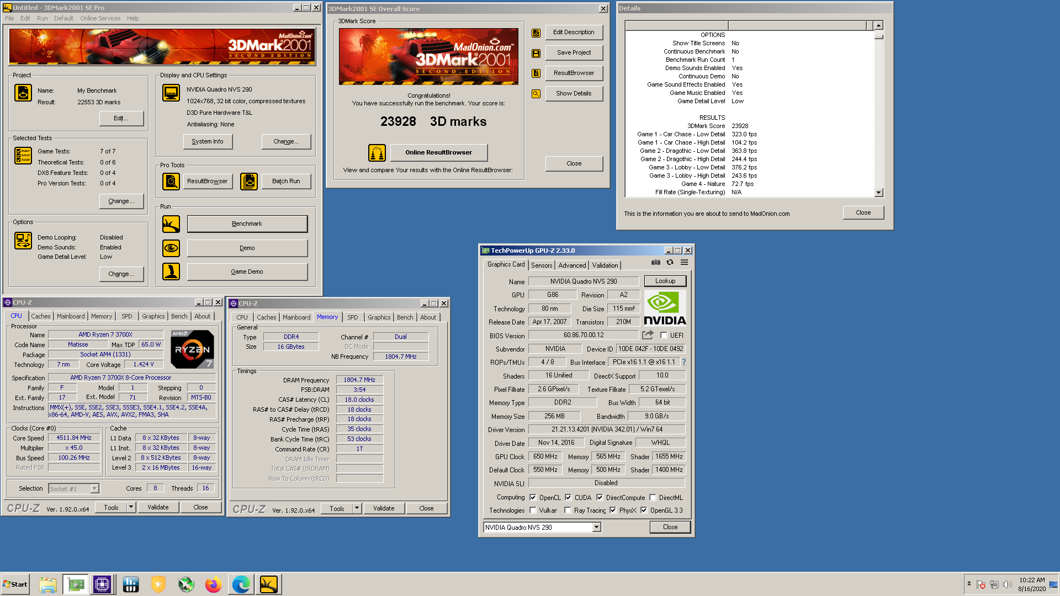Expand the Tools dropdown arrow in Memory CPU-Z
Screen dimensions: 1060x596
(357, 509)
